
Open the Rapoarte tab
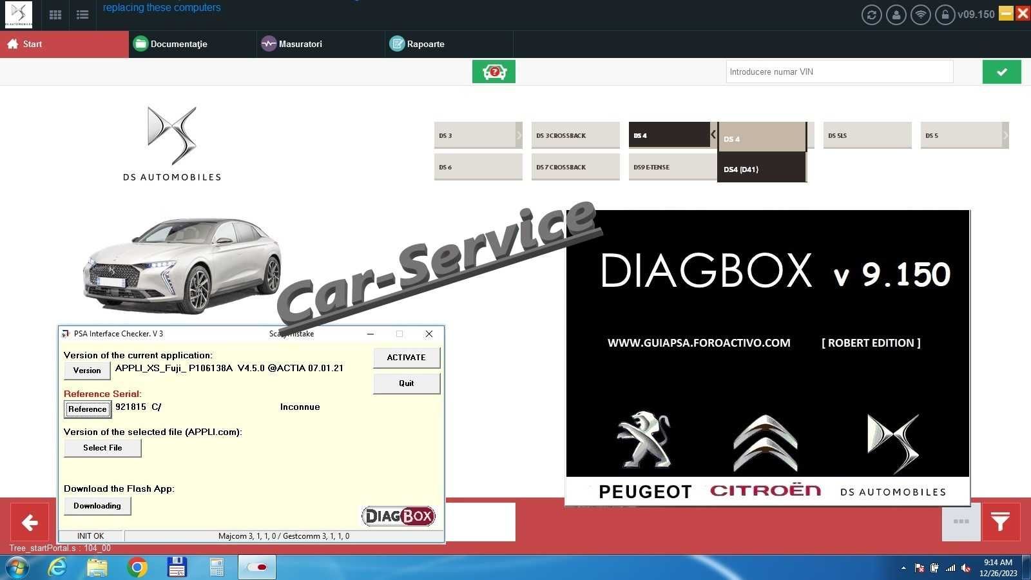pos(449,44)
